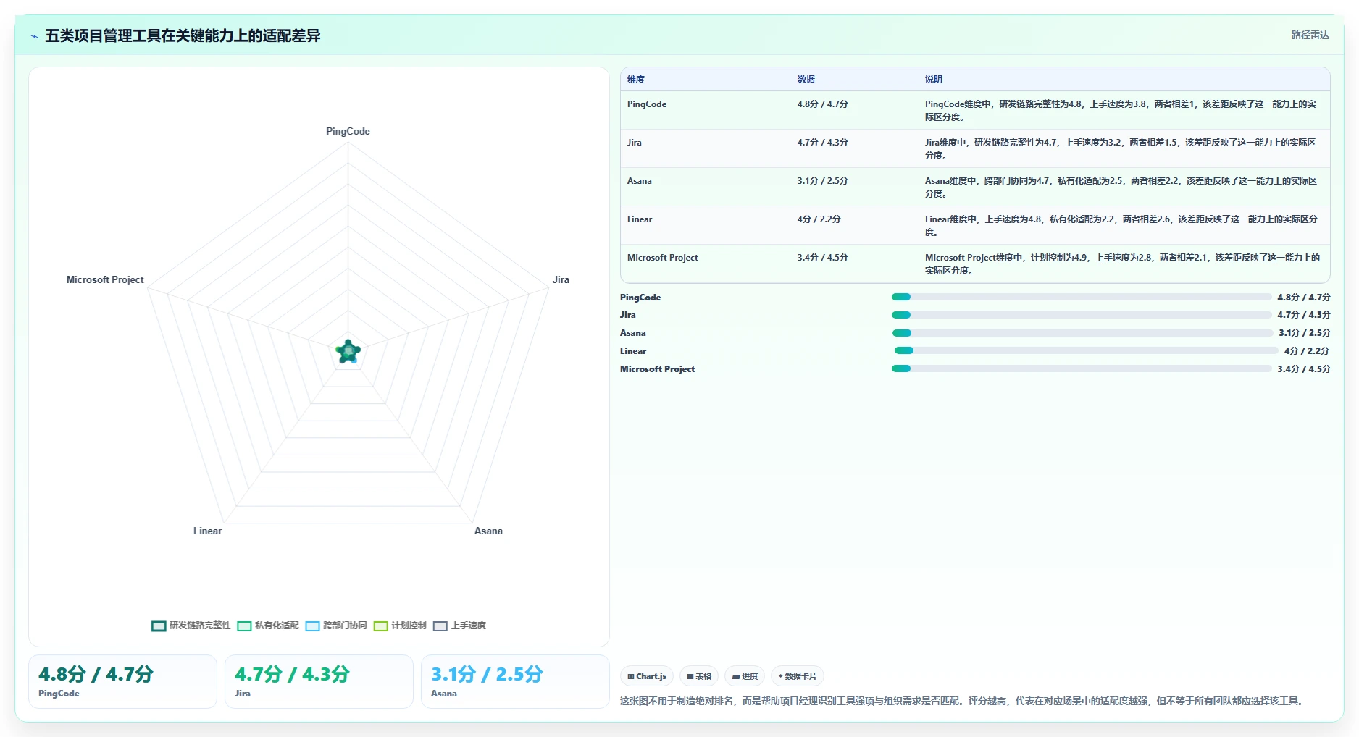Screen dimensions: 1359x737
Task: Click the PingCode radar axis label
Action: 348,131
